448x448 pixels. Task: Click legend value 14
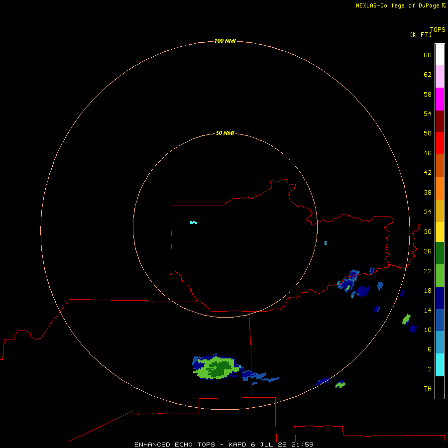tap(428, 310)
